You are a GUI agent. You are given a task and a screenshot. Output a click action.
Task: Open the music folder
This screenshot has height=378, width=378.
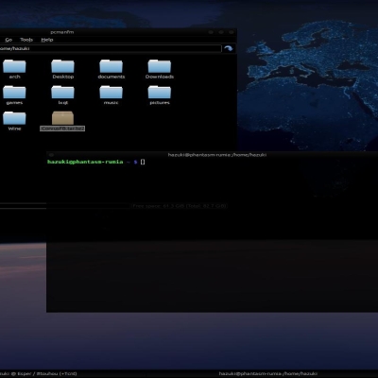[111, 95]
